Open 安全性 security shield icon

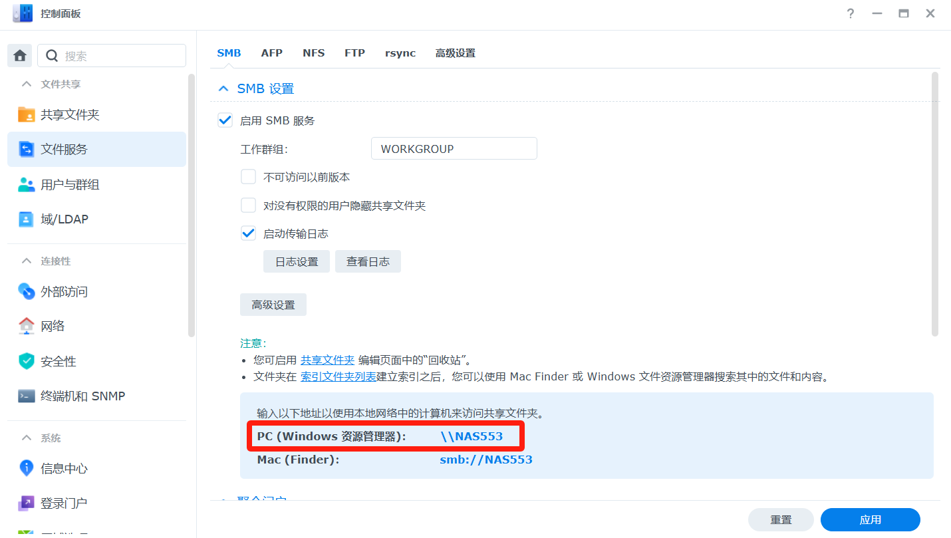(x=27, y=361)
